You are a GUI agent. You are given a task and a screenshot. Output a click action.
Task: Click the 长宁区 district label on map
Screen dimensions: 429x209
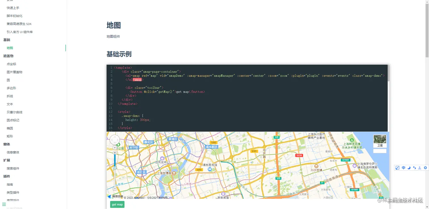tap(134, 148)
